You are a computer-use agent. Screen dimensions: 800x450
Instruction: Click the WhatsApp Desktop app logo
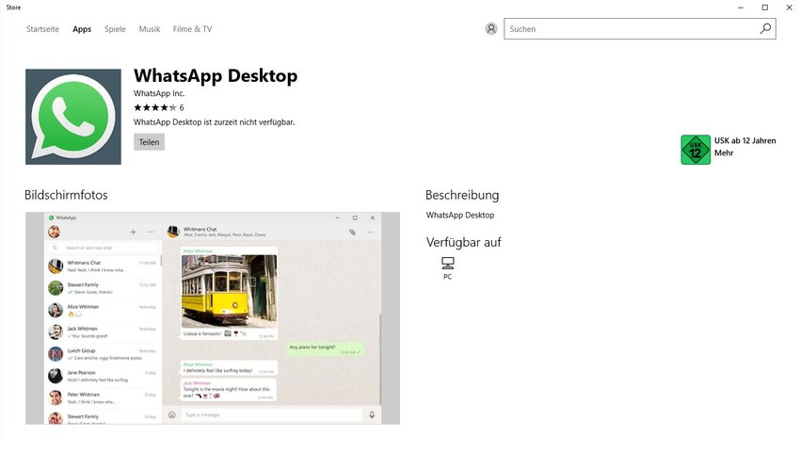[x=73, y=117]
